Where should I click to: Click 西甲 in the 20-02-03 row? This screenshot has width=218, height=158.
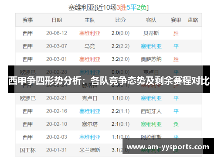(27, 137)
